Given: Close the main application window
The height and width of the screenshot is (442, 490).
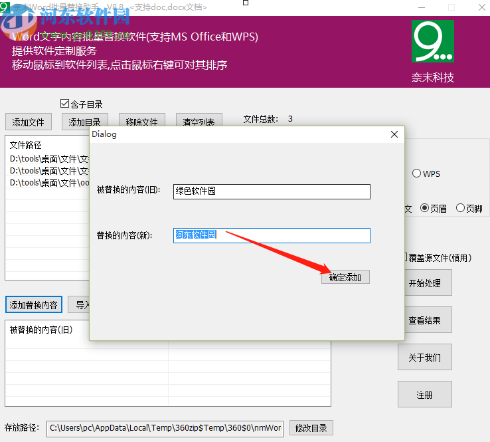Looking at the screenshot, I should (481, 7).
